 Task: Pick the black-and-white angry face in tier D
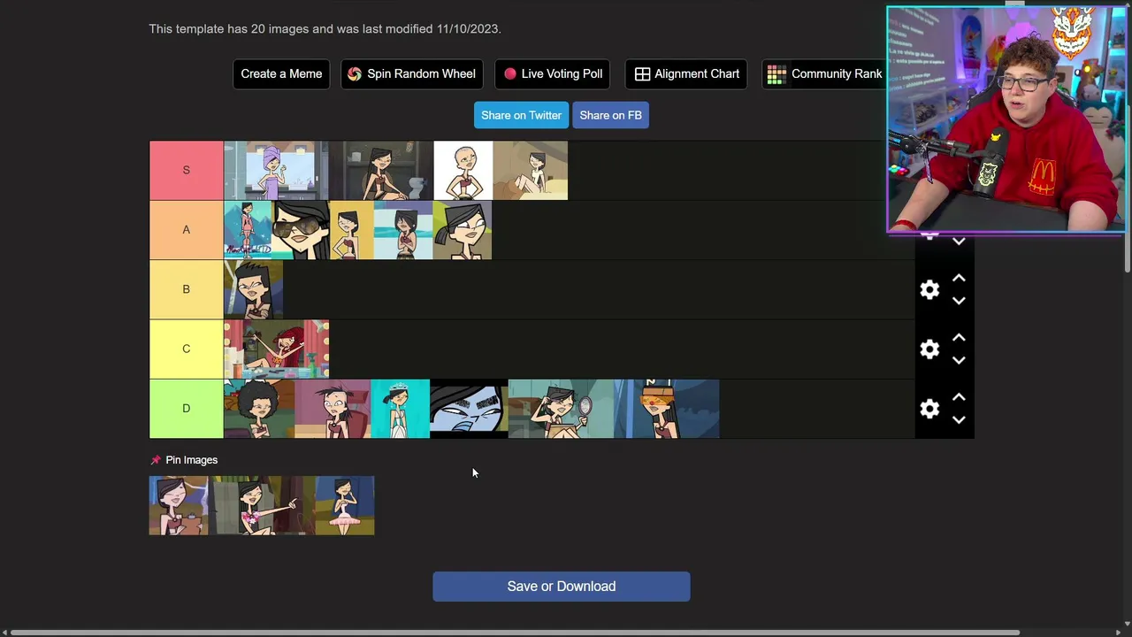pos(469,409)
